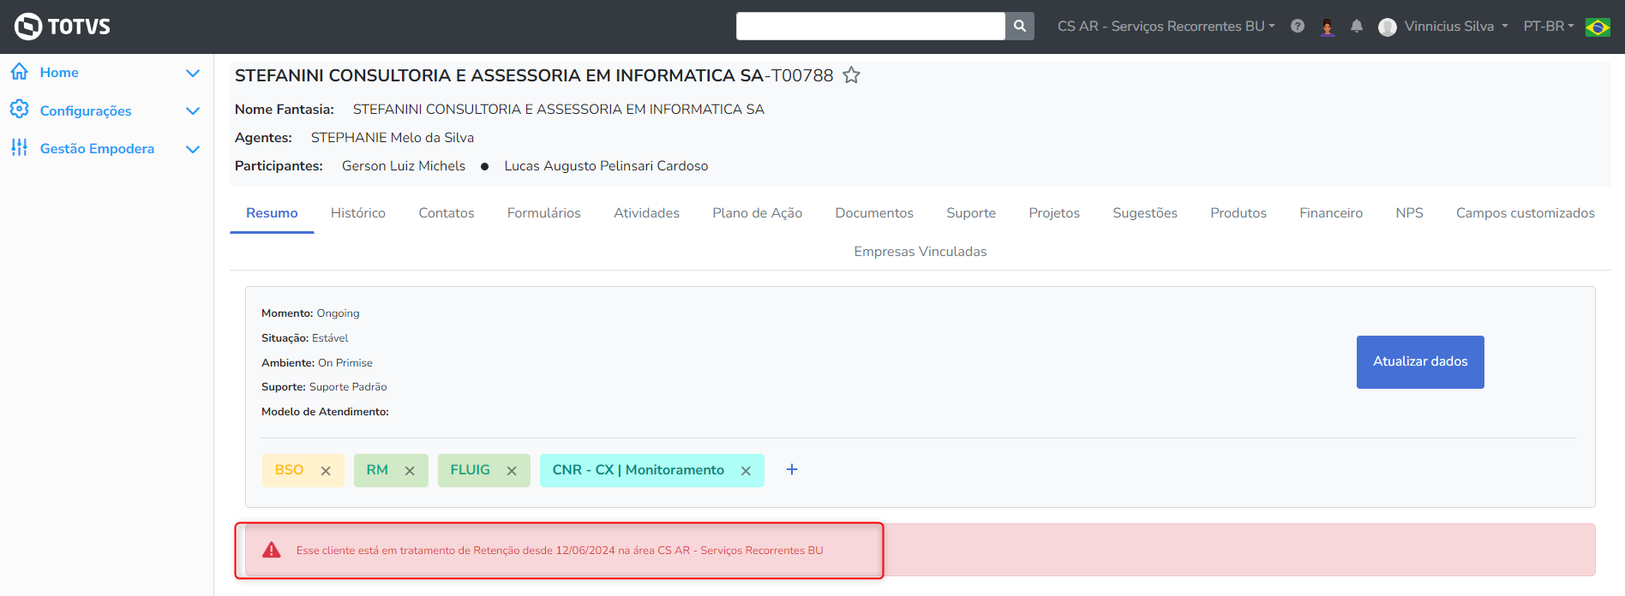Open the Empresas Vinculadas tab
The width and height of the screenshot is (1625, 596).
pos(920,252)
